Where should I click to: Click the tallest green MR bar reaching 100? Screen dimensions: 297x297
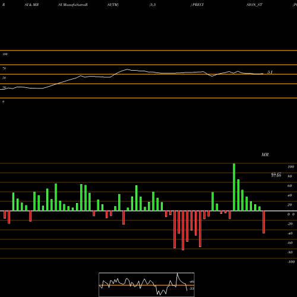234,187
